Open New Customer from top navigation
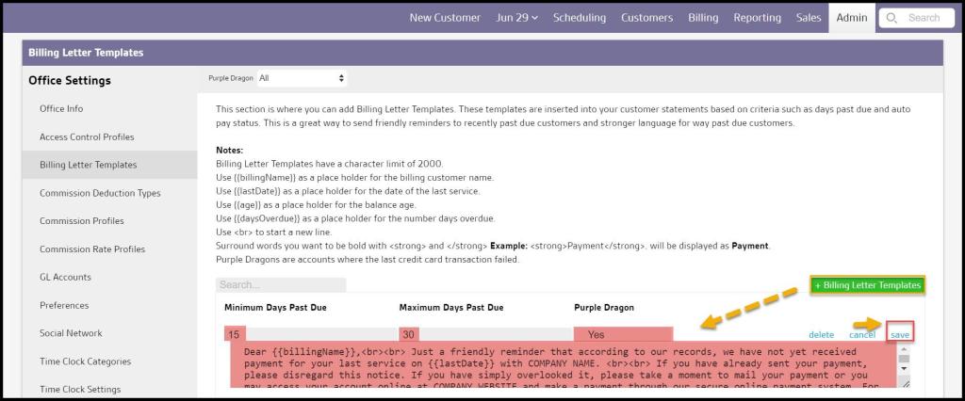The width and height of the screenshot is (965, 401). (445, 18)
